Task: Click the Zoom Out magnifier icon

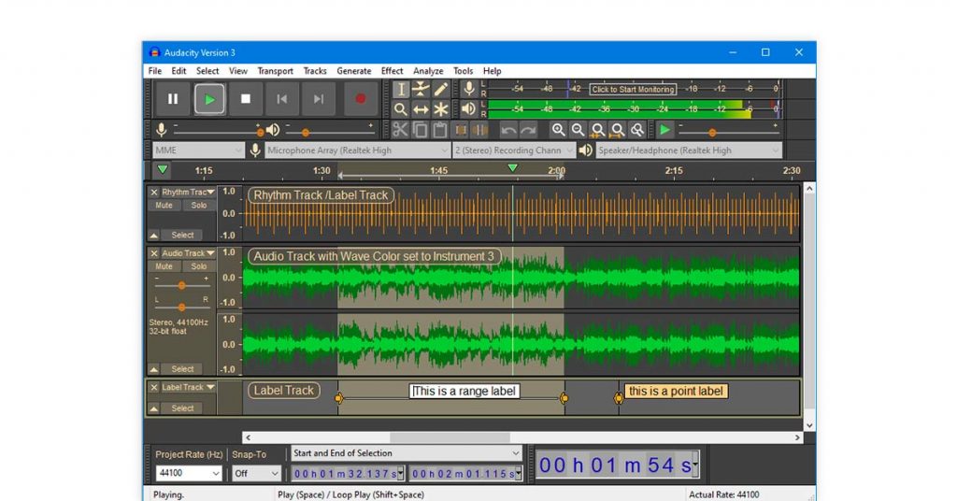Action: point(578,130)
